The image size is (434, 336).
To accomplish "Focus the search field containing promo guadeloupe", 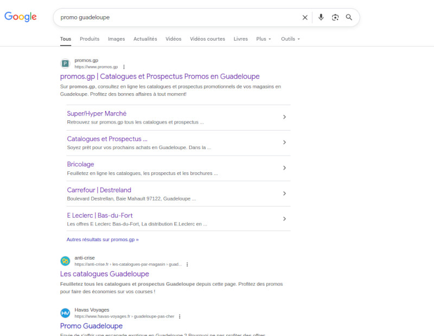I will point(174,17).
